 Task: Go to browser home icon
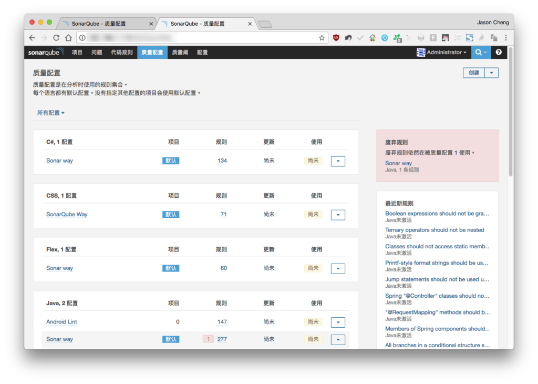tap(69, 38)
